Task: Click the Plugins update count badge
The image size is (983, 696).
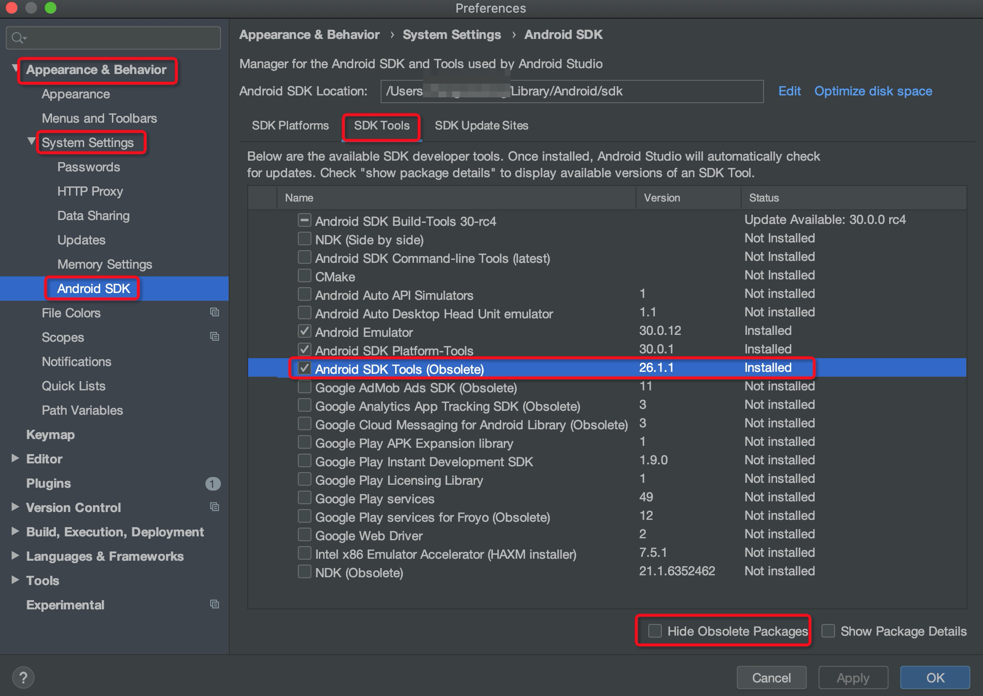Action: (213, 483)
